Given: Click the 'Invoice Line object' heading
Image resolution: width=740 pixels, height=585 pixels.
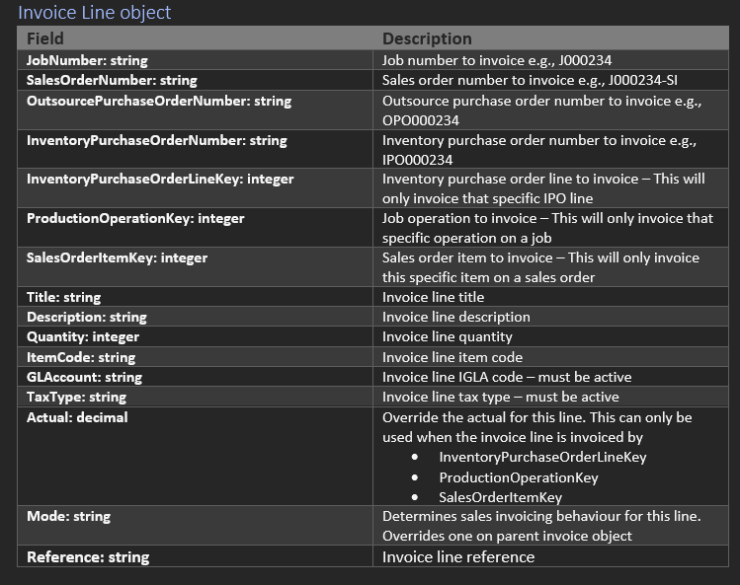Looking at the screenshot, I should [x=95, y=12].
